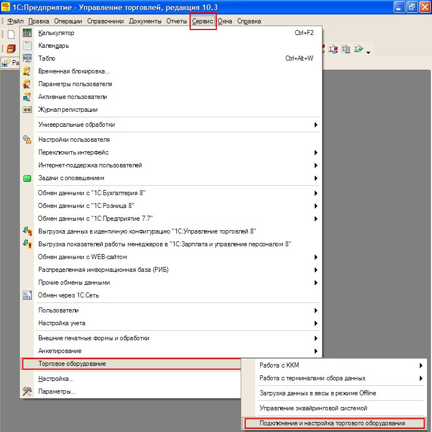Open the Справочники menu
432x432 pixels.
click(105, 21)
